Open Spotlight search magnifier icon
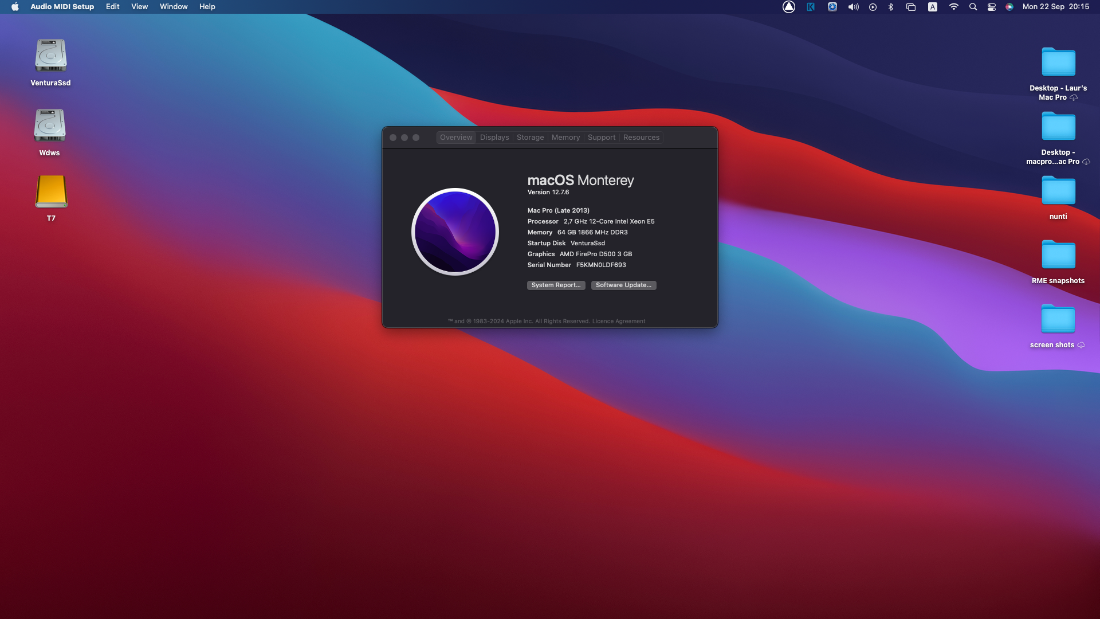This screenshot has height=619, width=1100. (x=973, y=7)
